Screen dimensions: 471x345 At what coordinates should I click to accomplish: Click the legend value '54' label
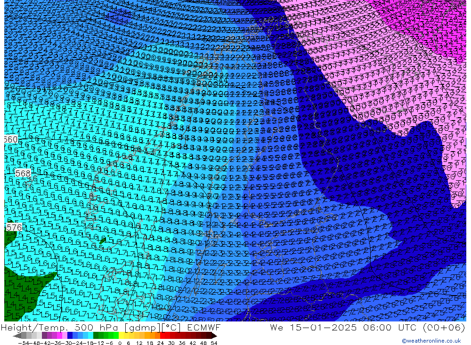pyautogui.click(x=214, y=343)
